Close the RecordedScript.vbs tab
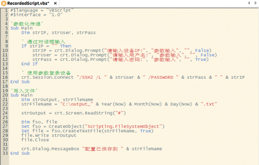The image size is (259, 165). (55, 3)
